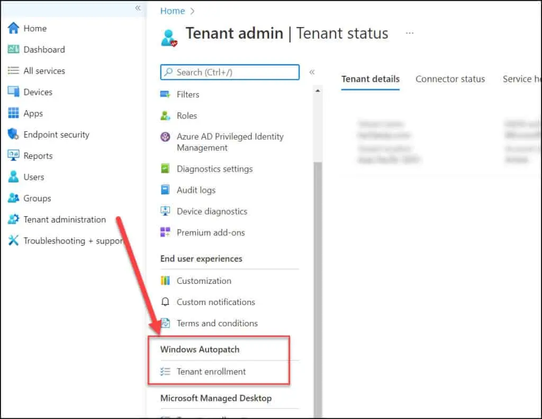
Task: Select the Devices monitor icon
Action: point(13,92)
